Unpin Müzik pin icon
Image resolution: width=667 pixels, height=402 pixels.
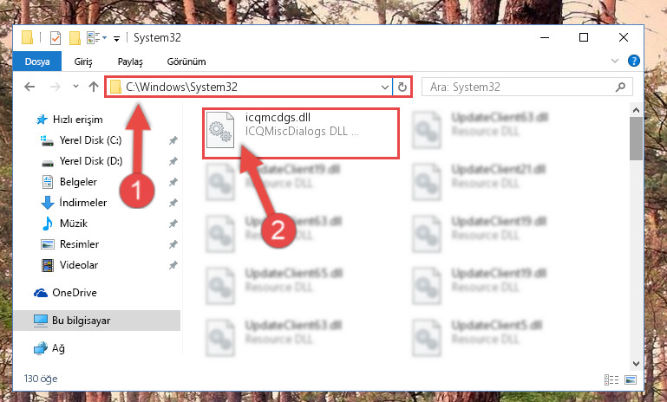173,224
